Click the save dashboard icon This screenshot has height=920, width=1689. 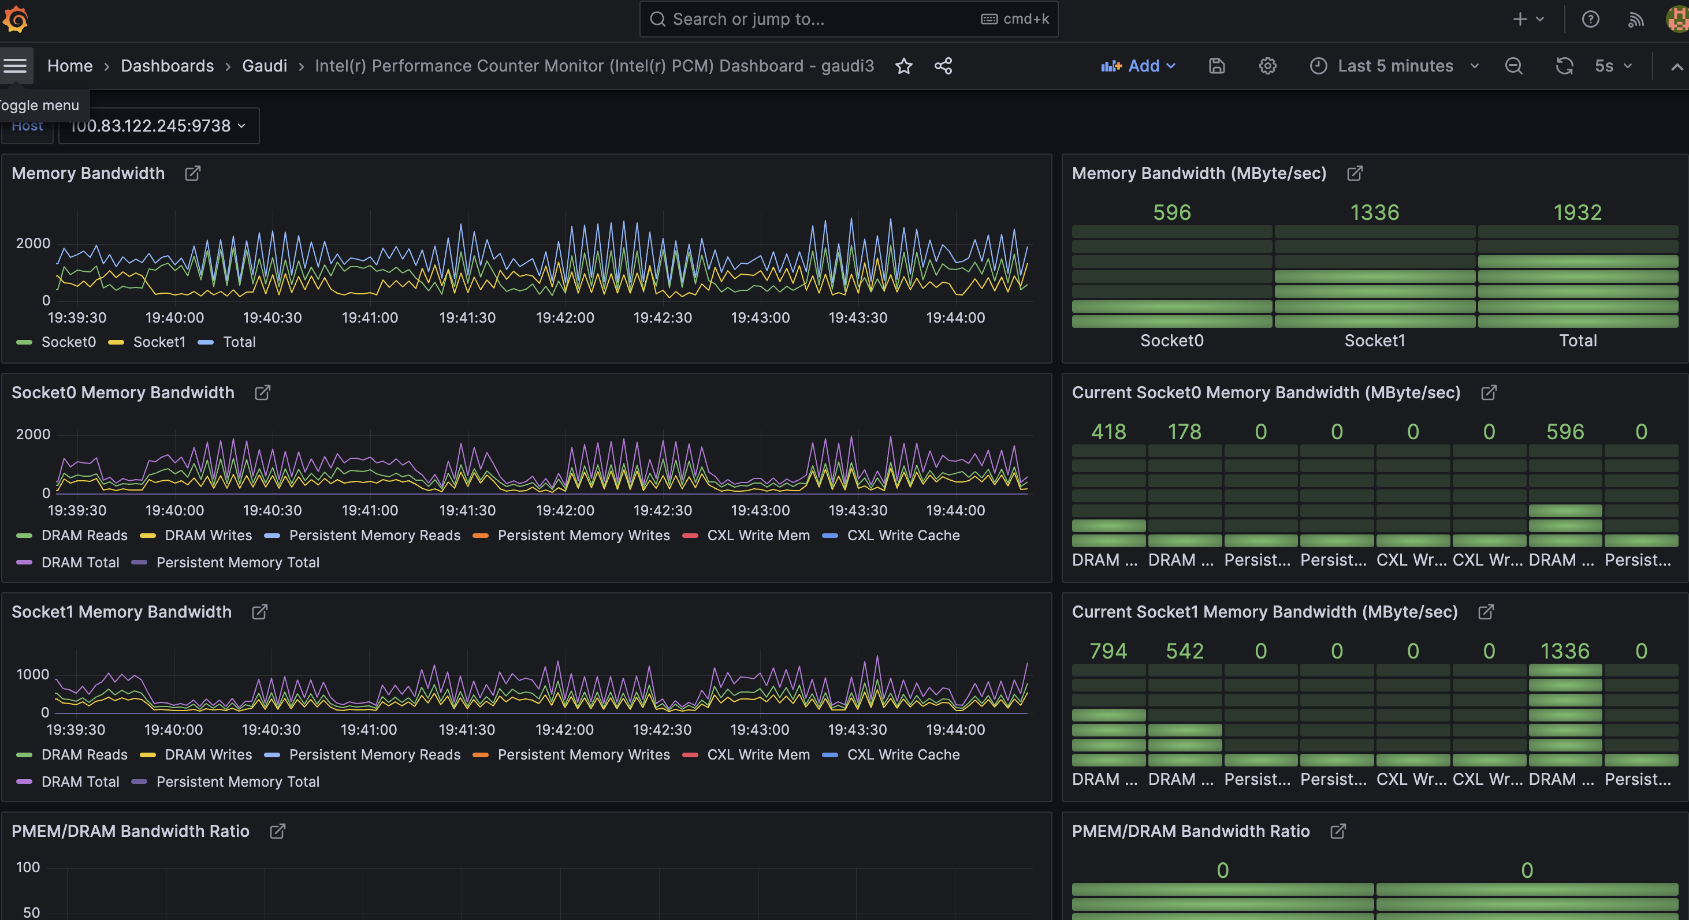click(x=1217, y=66)
